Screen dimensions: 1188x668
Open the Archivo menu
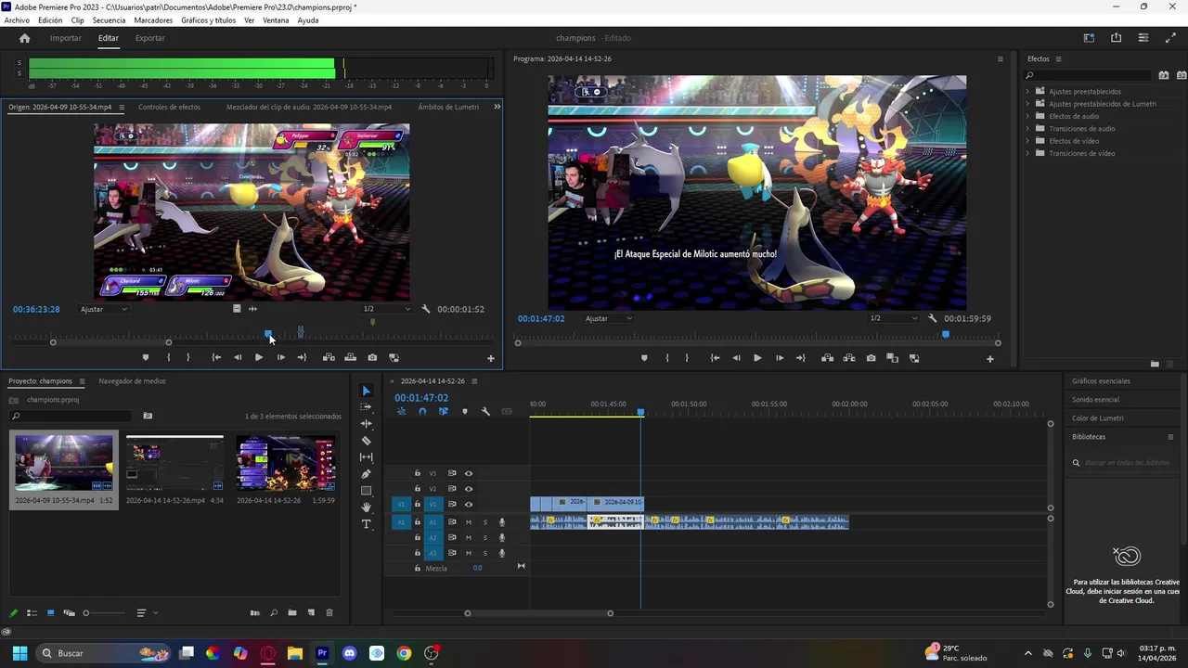click(17, 20)
